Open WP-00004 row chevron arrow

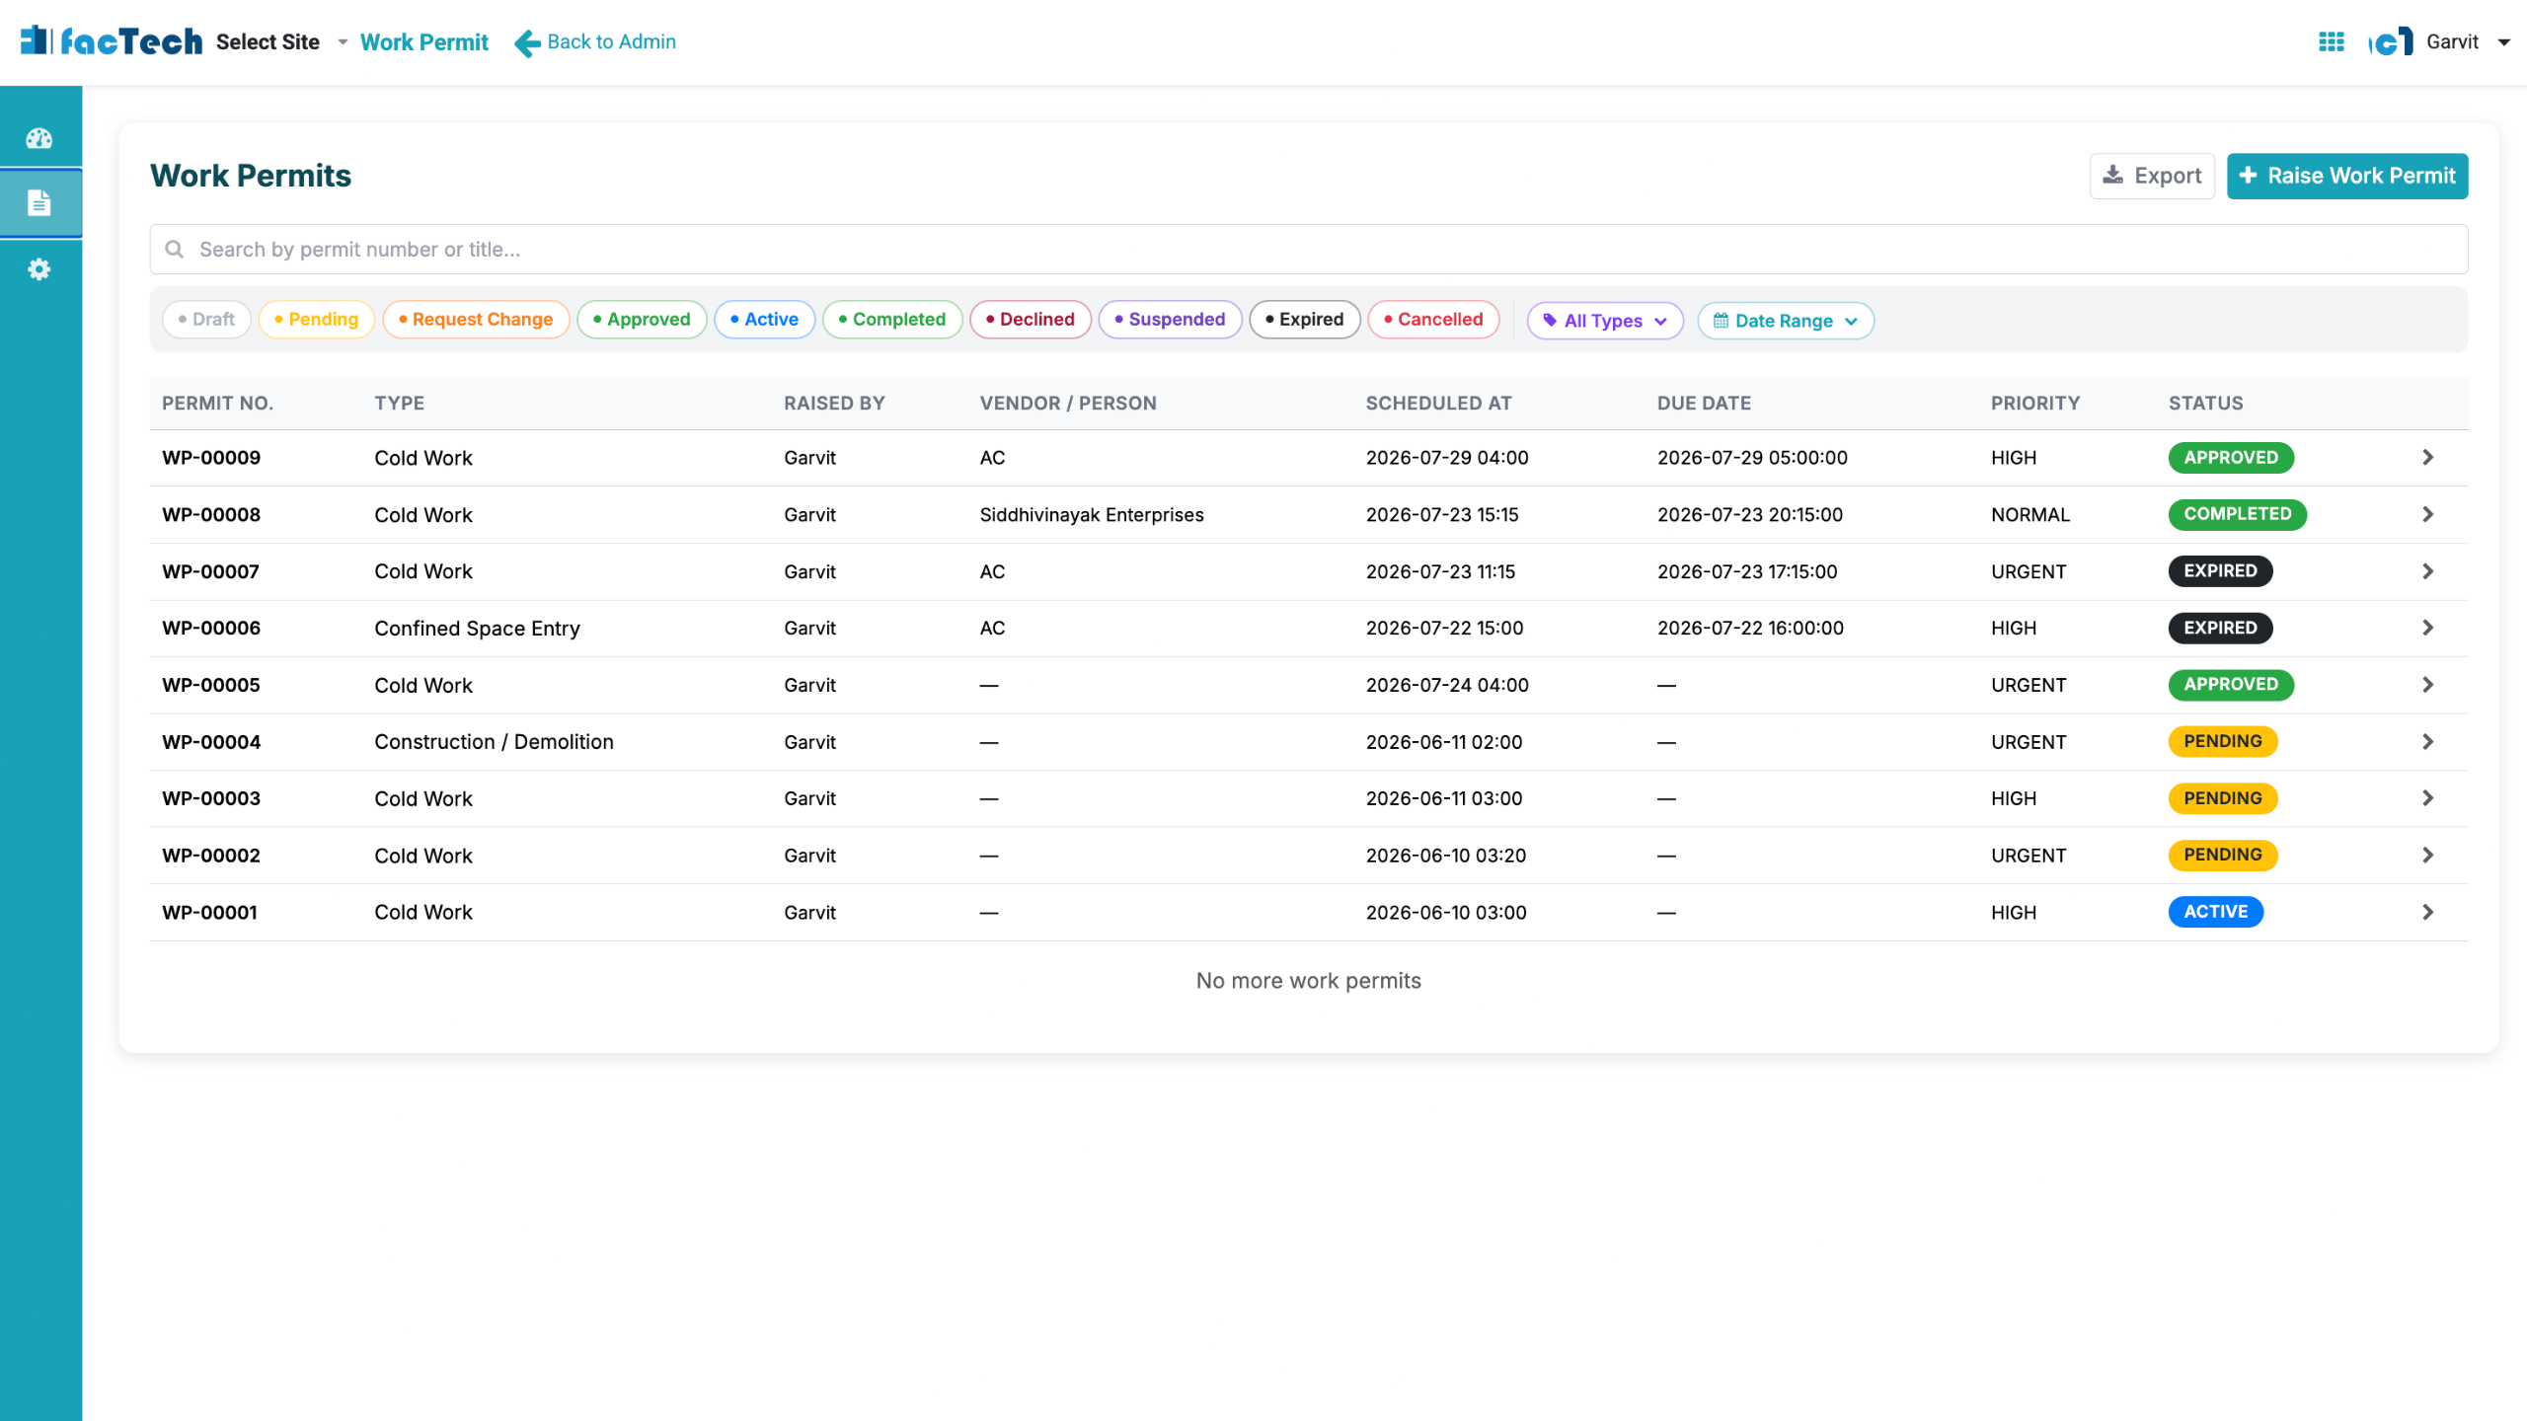pyautogui.click(x=2428, y=741)
